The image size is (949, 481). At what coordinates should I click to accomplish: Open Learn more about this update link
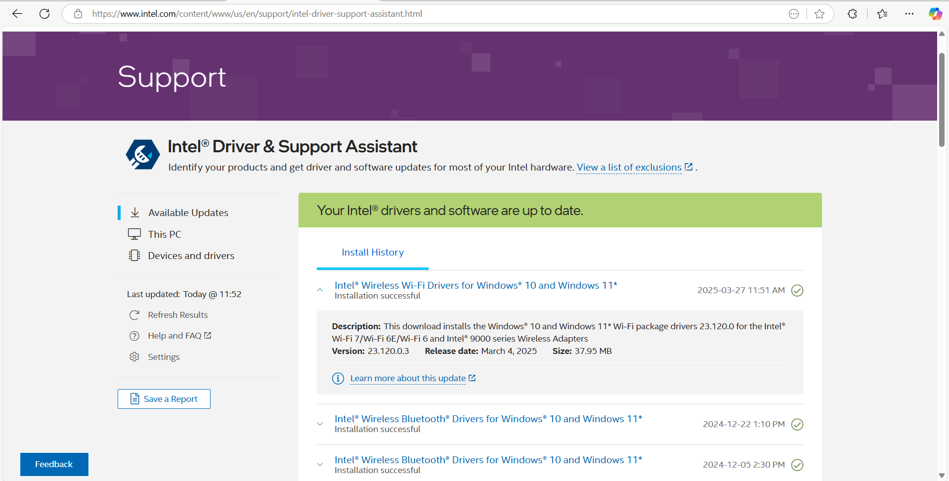pyautogui.click(x=408, y=378)
